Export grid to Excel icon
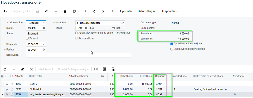Screen dimensions: 253x98 point(104,69)
